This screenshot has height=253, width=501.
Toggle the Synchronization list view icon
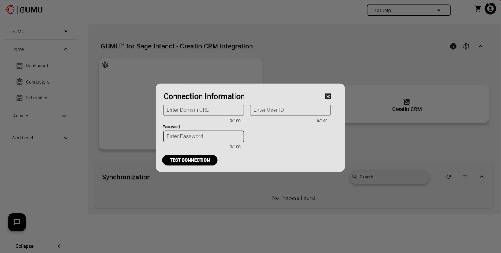click(x=464, y=177)
